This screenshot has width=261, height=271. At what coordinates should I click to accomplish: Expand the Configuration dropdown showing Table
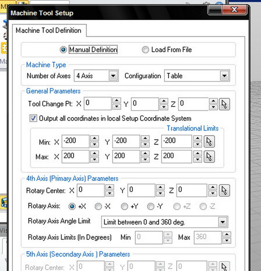click(224, 76)
